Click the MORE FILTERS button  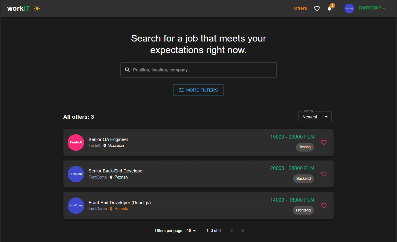pyautogui.click(x=198, y=90)
